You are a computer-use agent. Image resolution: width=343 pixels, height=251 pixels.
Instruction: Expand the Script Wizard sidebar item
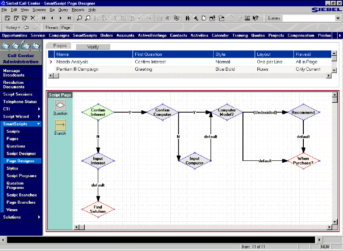[x=39, y=116]
